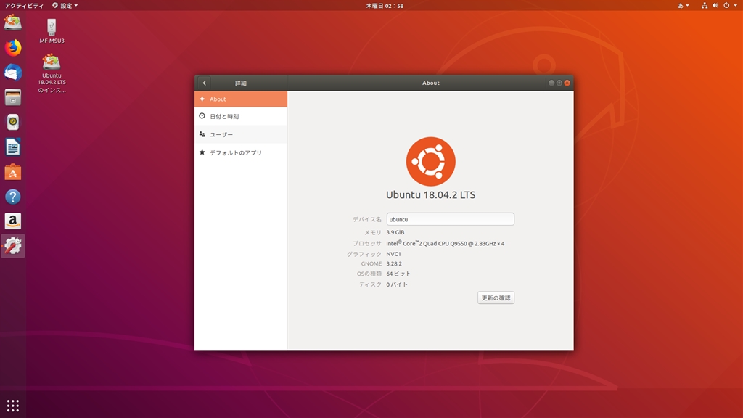Screen dimensions: 743x418
Task: Click the Settings icon in the dock
Action: [x=13, y=246]
